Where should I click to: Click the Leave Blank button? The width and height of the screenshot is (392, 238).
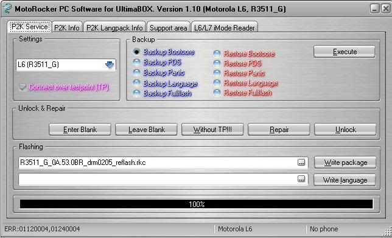pyautogui.click(x=146, y=130)
